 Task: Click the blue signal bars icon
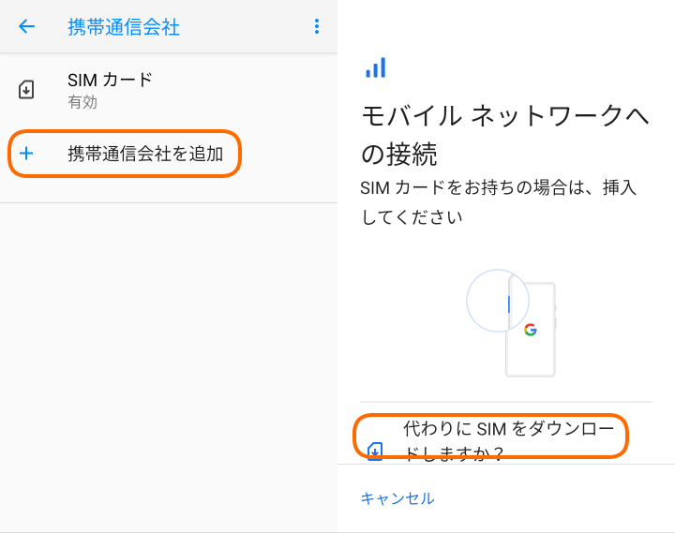[x=375, y=67]
